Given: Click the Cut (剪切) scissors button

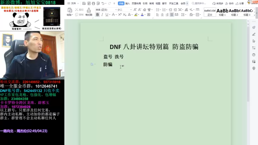Looking at the screenshot, I should (x=79, y=10).
